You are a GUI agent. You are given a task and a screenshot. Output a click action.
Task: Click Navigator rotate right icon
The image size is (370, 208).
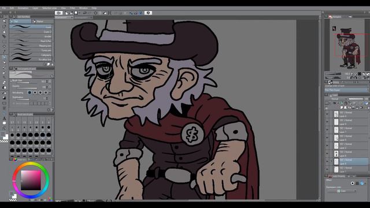click(356, 77)
